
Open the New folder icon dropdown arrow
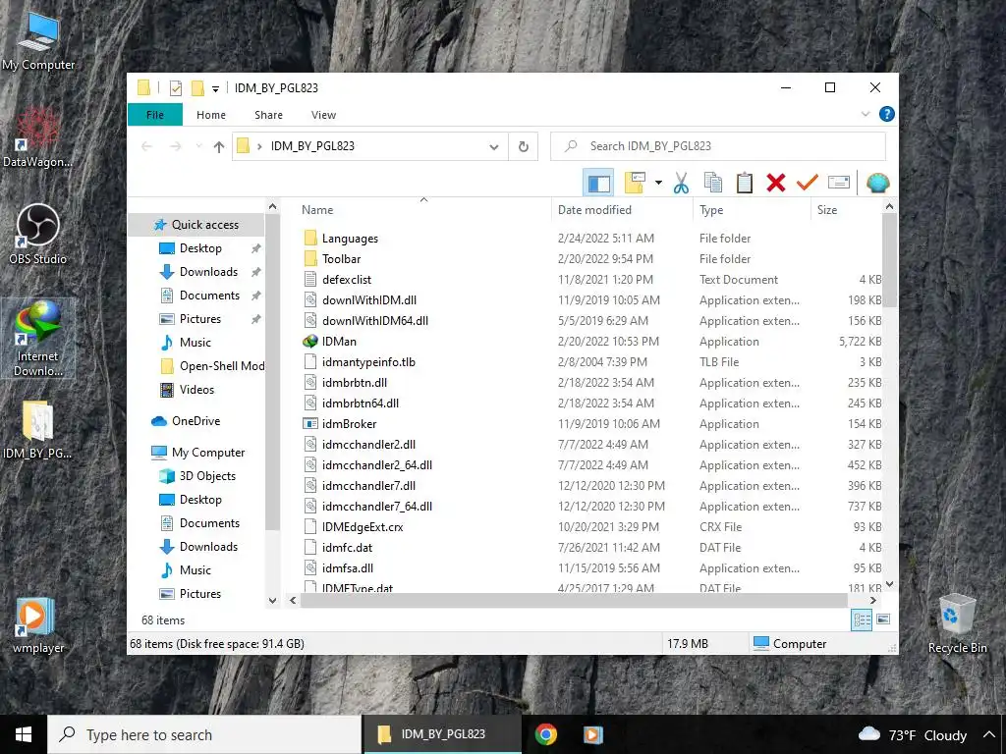[658, 184]
